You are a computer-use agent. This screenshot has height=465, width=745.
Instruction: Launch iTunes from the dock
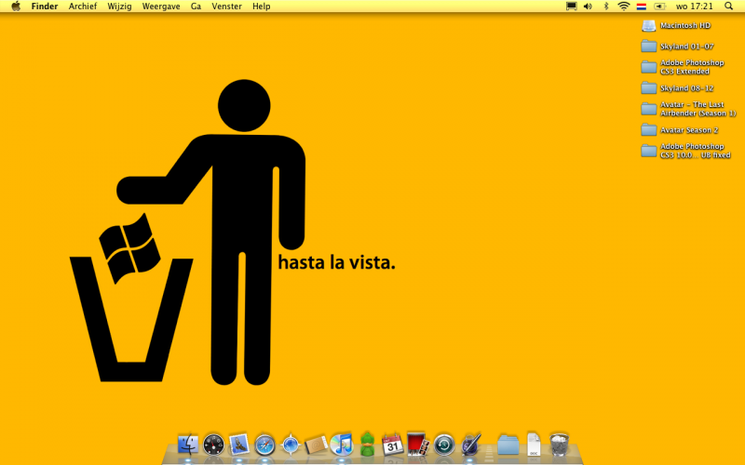342,445
